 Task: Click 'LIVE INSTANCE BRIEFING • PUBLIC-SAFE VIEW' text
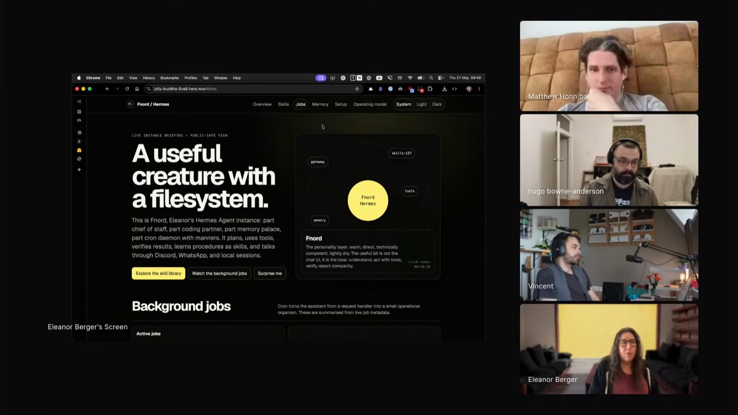[x=180, y=136]
